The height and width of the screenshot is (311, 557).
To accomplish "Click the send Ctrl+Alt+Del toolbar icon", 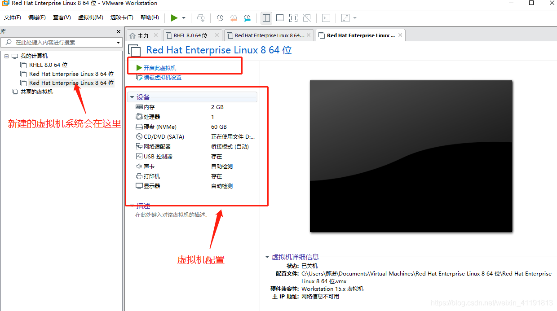I will point(201,18).
